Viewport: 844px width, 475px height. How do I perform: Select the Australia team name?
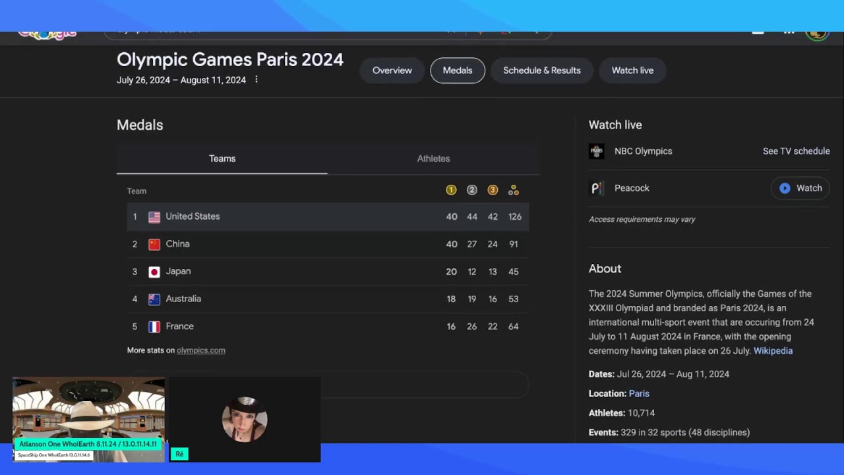[183, 299]
